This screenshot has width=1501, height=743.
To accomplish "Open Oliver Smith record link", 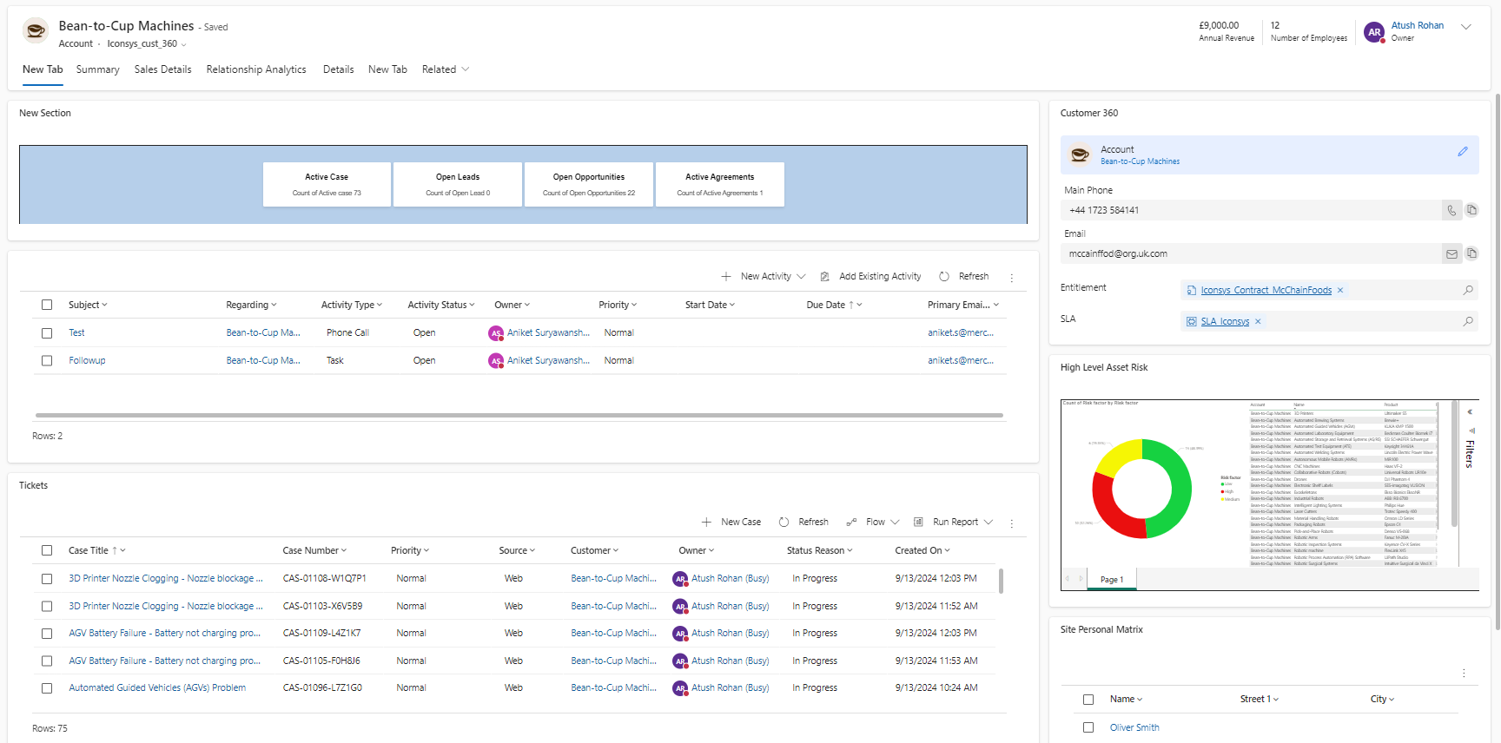I will tap(1134, 727).
